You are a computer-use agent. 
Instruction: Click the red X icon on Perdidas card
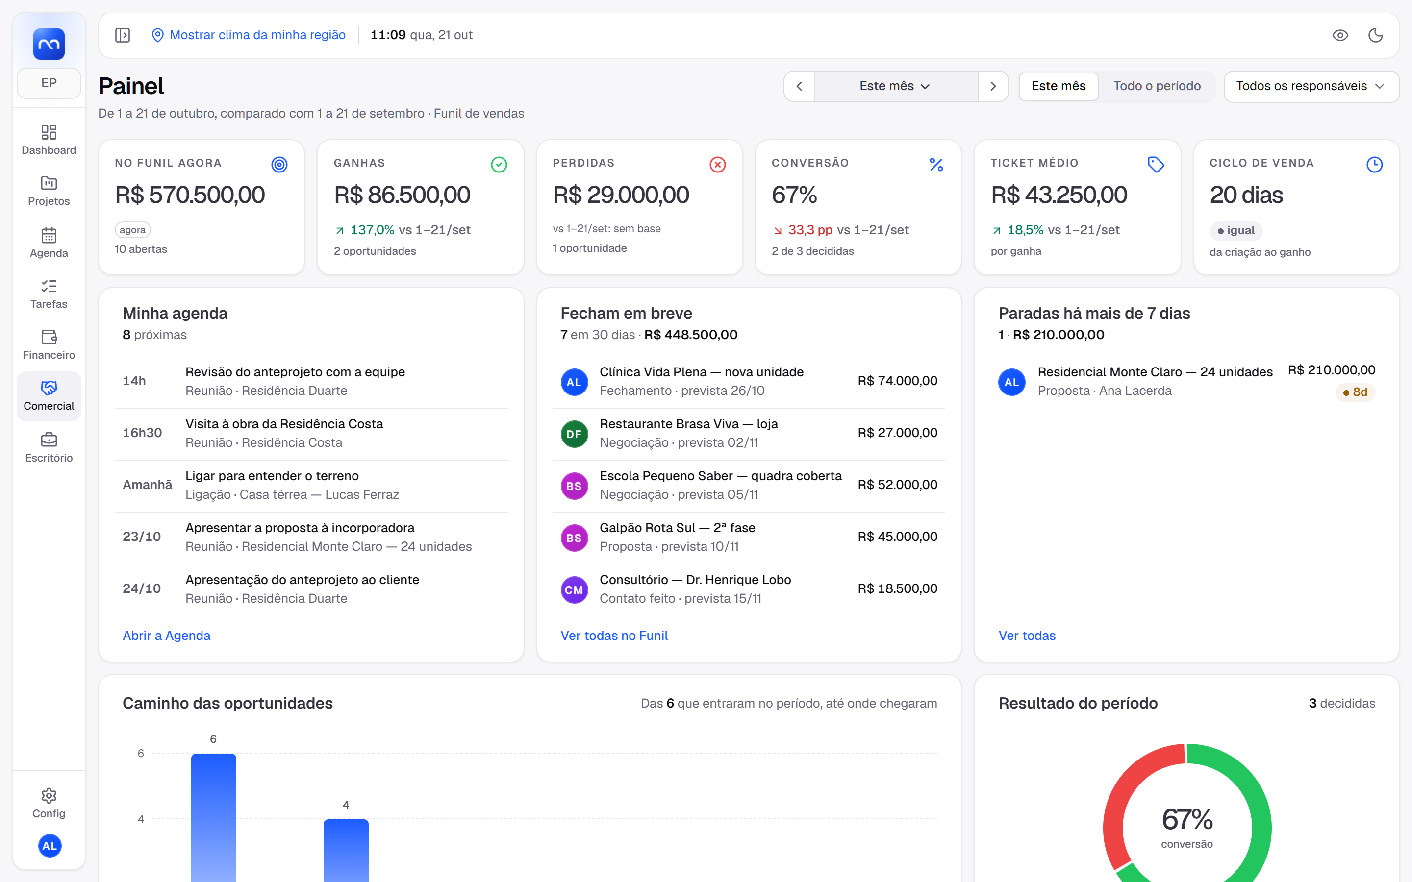click(718, 165)
